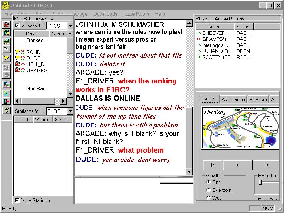Image resolution: width=284 pixels, height=213 pixels.
Task: Click the driver list scroll left arrow
Action: coord(17,101)
